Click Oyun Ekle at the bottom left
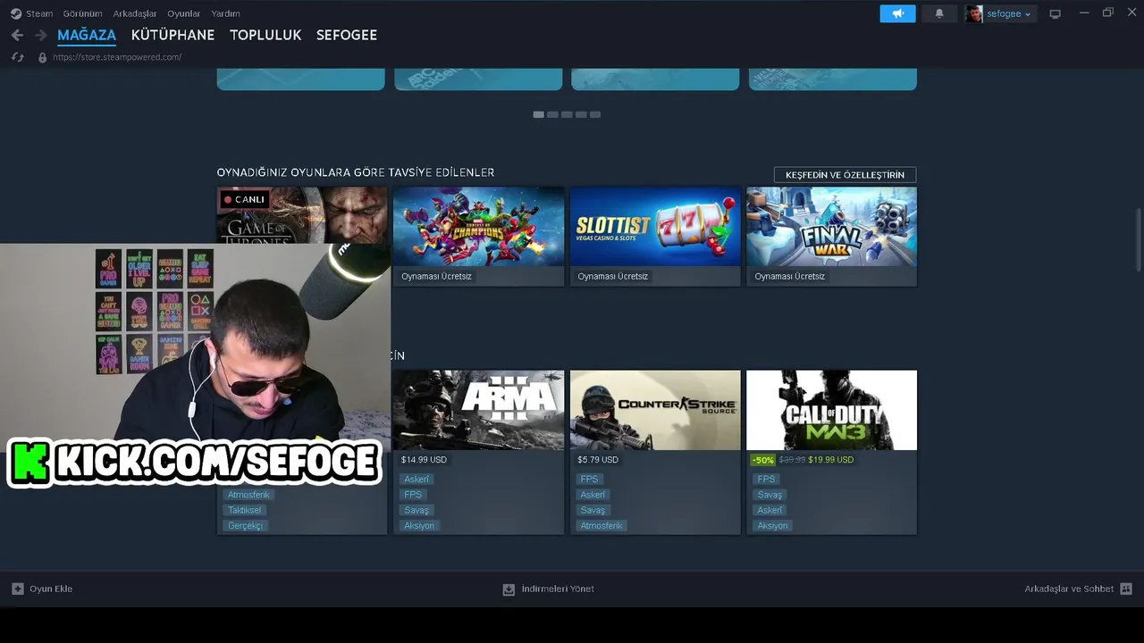The width and height of the screenshot is (1144, 643). (x=51, y=589)
